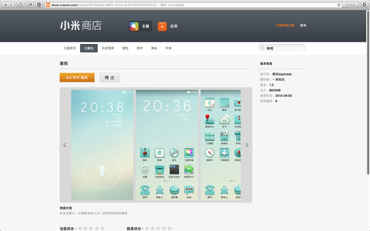370x231 pixels.
Task: Click the 资源介绍 heading
Action: click(66, 208)
